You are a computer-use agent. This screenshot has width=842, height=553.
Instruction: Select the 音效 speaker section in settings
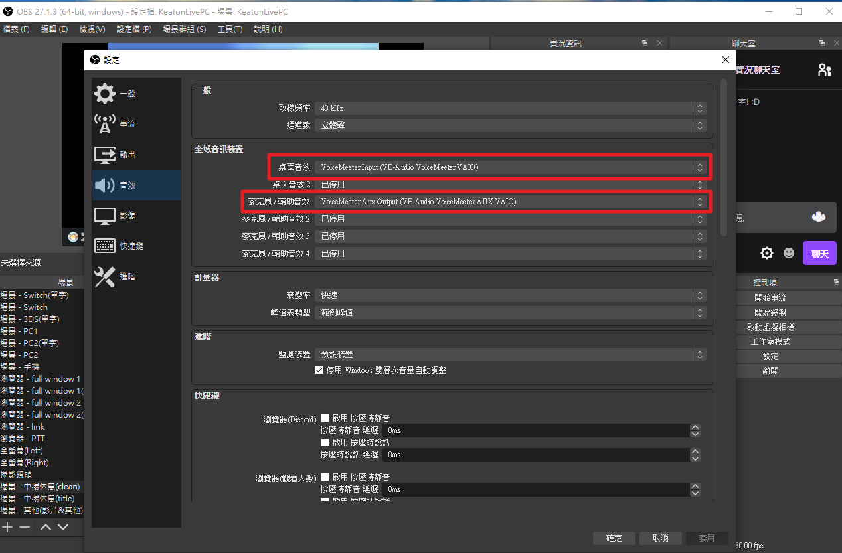coord(136,185)
